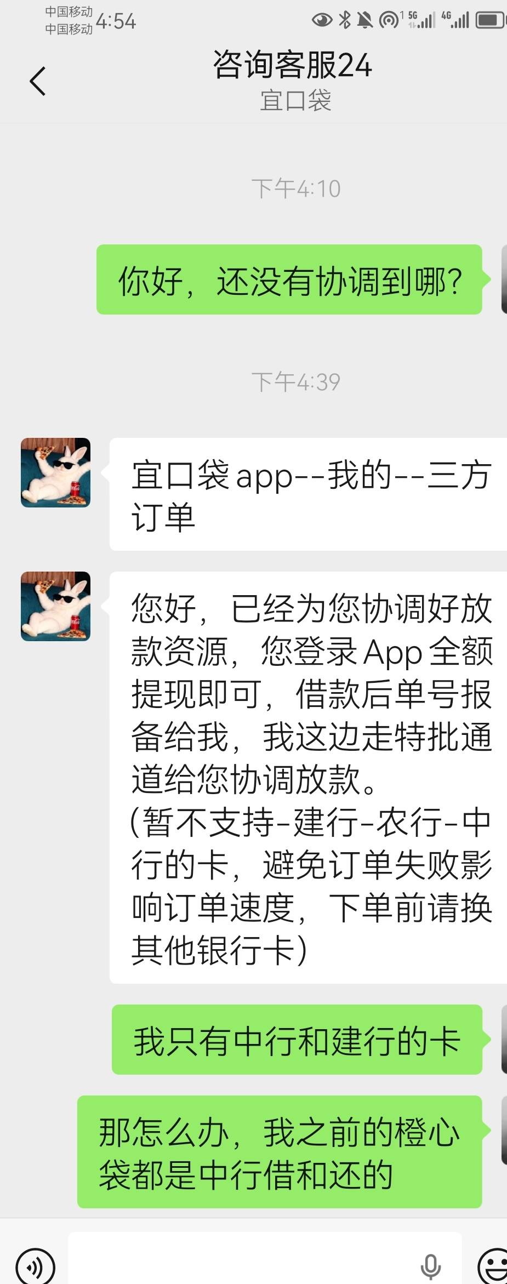Tap the 宜口袋 subtitle under title
507x1284 pixels.
coord(295,101)
